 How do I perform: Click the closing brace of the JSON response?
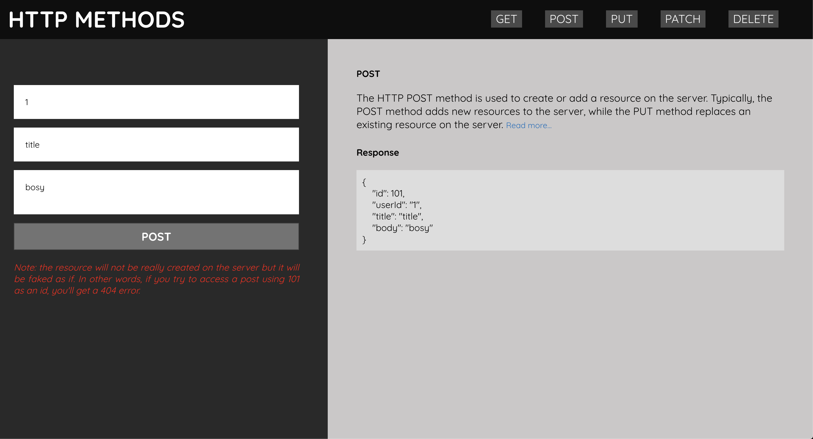point(364,240)
